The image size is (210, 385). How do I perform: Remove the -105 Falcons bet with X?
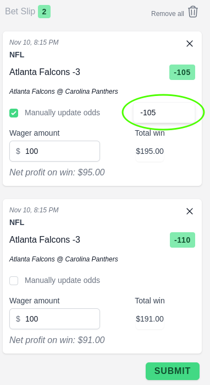190,44
